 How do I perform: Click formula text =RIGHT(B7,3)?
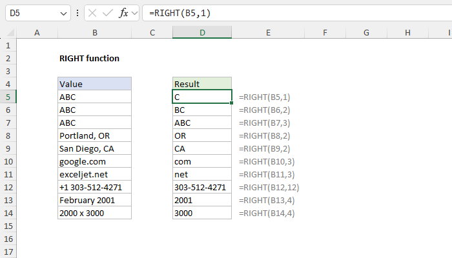(264, 123)
